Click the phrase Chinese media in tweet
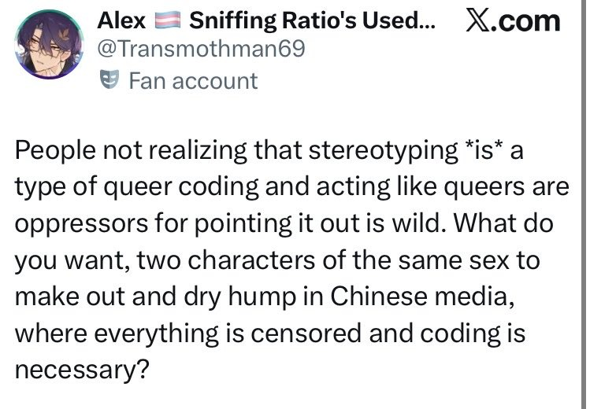This screenshot has height=409, width=590. [x=422, y=297]
